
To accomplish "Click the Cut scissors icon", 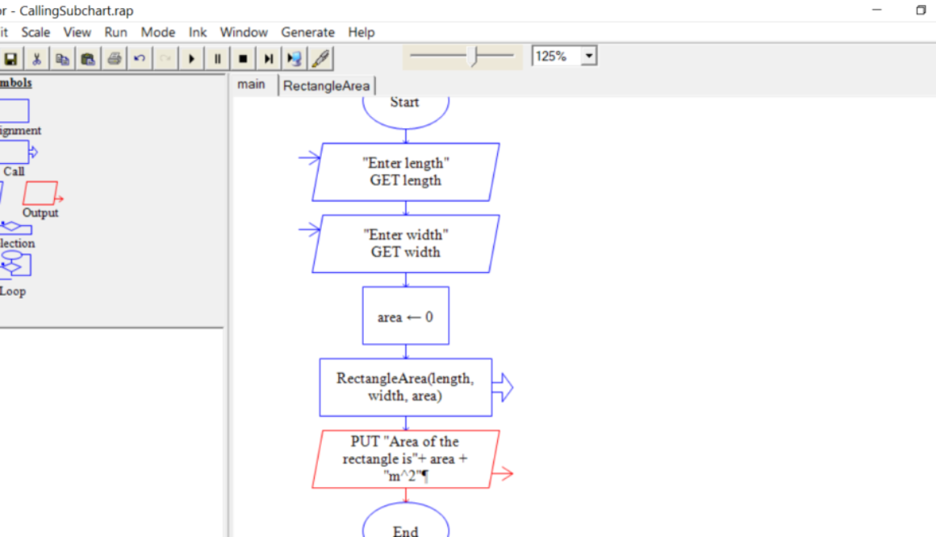I will pyautogui.click(x=36, y=59).
